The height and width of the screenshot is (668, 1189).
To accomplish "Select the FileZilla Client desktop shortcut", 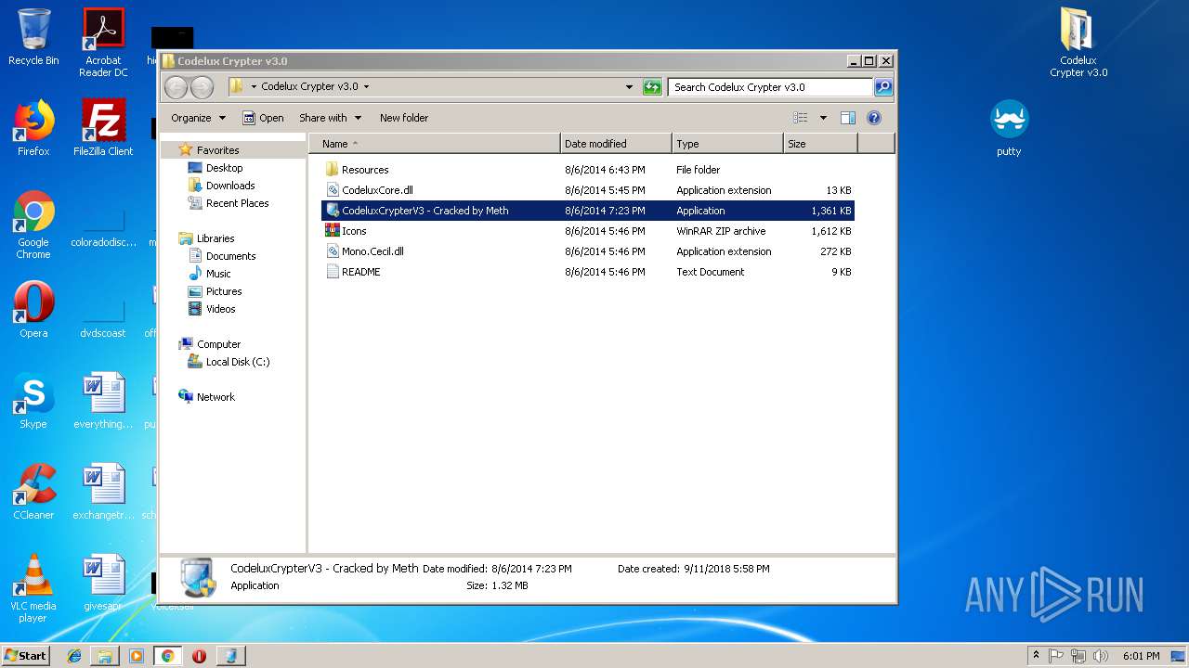I will [103, 127].
